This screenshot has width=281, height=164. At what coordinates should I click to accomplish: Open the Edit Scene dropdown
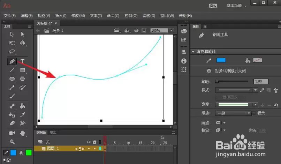pyautogui.click(x=117, y=30)
